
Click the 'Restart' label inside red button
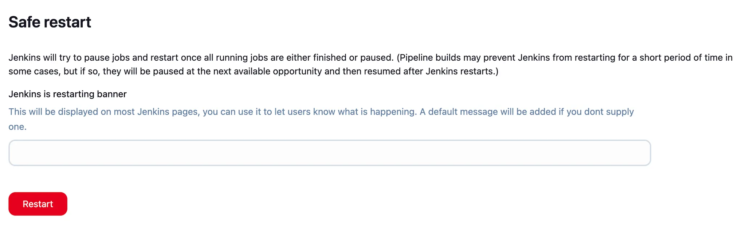[38, 204]
